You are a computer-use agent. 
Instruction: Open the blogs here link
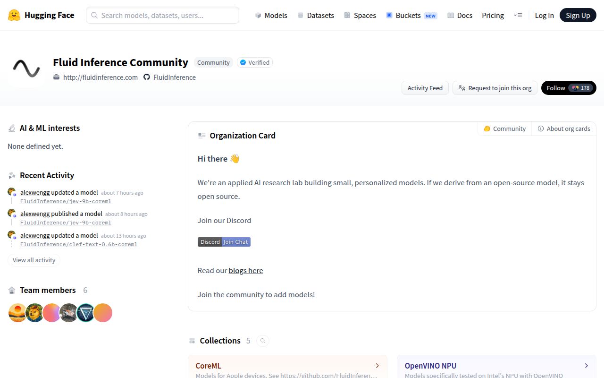(246, 270)
